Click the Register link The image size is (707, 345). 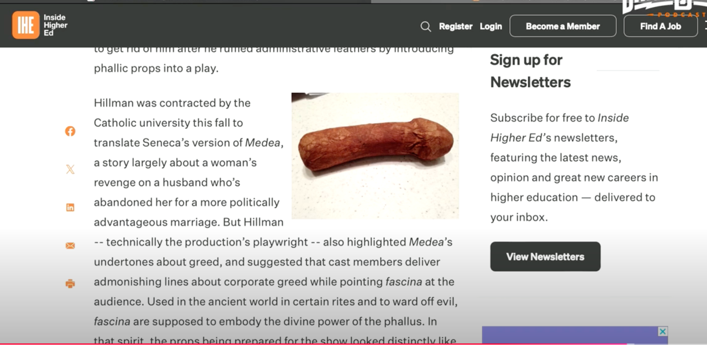click(x=456, y=26)
